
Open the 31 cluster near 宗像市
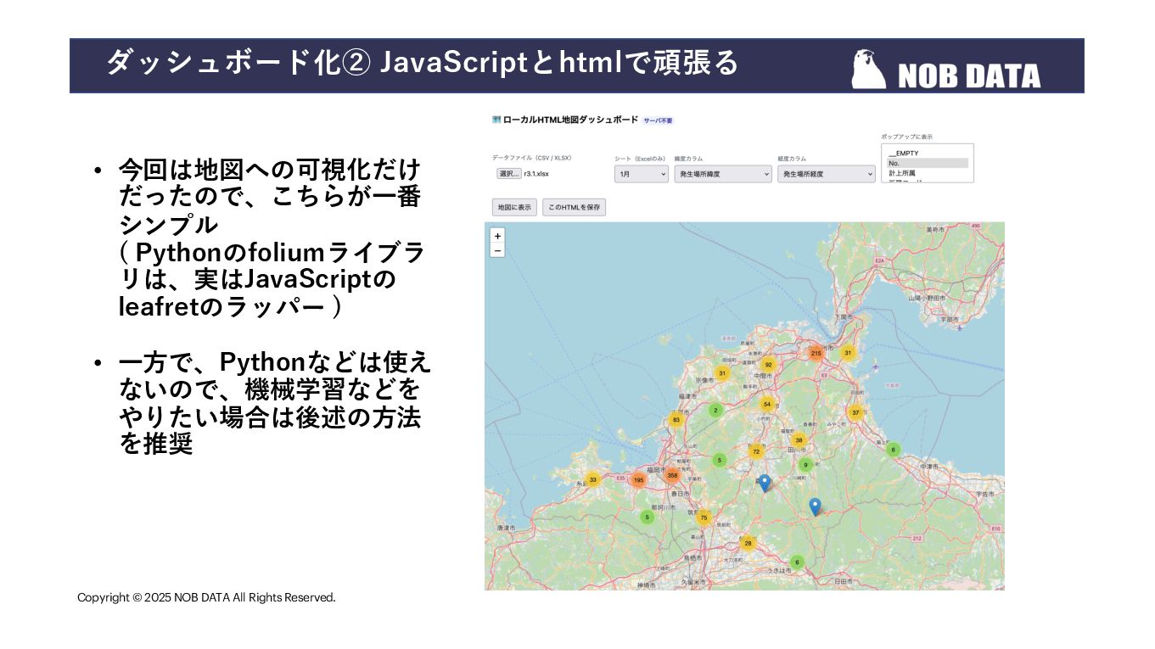(722, 373)
